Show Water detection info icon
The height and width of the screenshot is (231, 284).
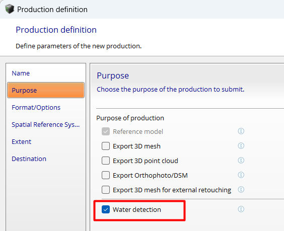coord(241,209)
